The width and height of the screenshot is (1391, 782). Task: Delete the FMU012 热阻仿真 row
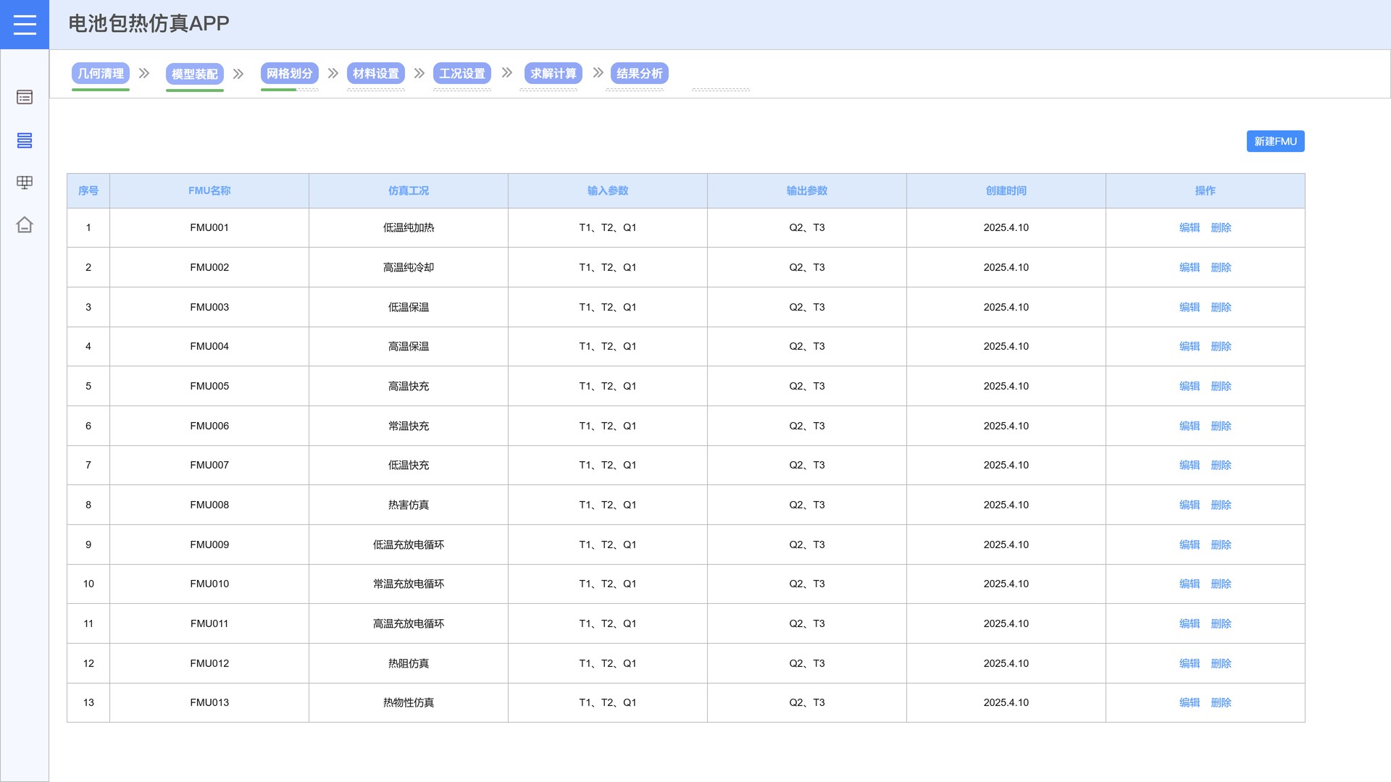[1221, 664]
